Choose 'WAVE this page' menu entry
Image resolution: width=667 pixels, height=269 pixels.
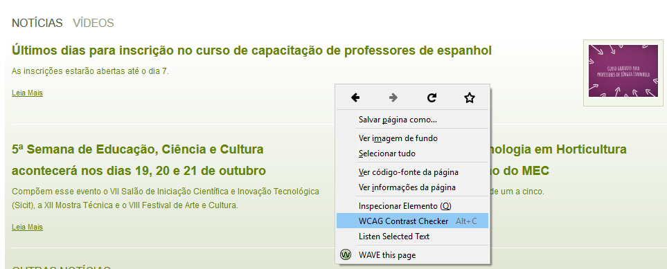point(412,255)
